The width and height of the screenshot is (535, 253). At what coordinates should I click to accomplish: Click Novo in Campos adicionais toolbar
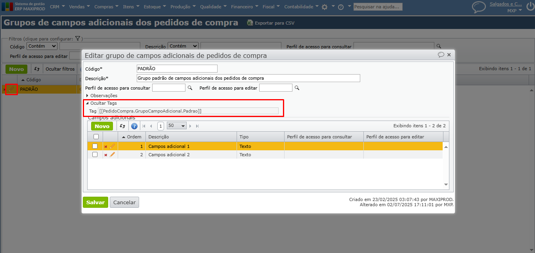(x=102, y=126)
